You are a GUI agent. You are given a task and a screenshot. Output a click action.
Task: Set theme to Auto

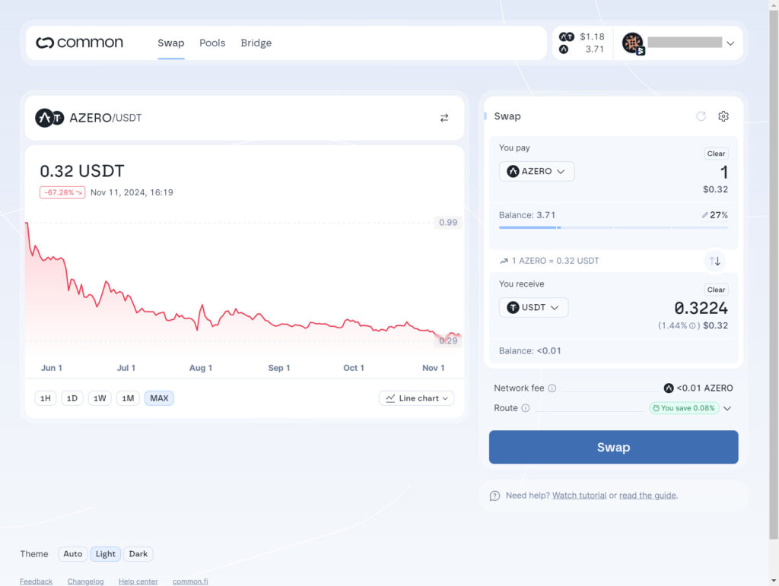pyautogui.click(x=72, y=554)
